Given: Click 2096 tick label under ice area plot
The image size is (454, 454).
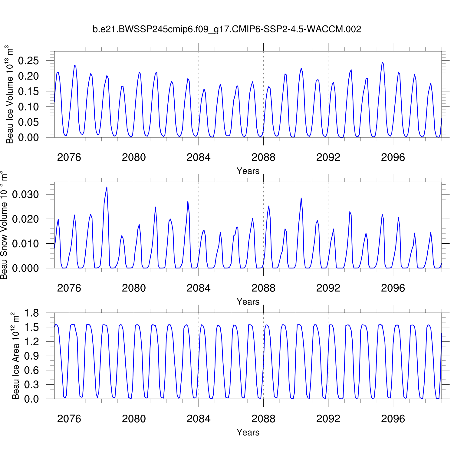Looking at the screenshot, I should point(393,419).
